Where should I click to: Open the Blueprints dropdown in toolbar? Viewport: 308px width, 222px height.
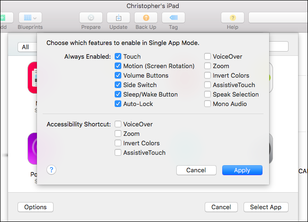pos(30,18)
